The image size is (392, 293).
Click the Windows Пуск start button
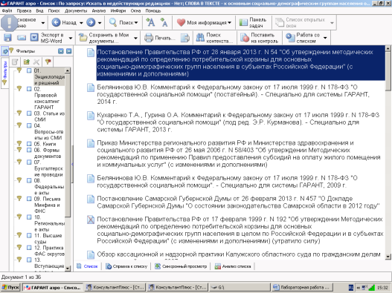click(x=10, y=288)
